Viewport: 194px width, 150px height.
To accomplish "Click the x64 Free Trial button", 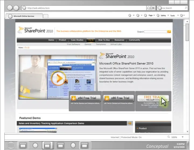I will click(85, 98).
